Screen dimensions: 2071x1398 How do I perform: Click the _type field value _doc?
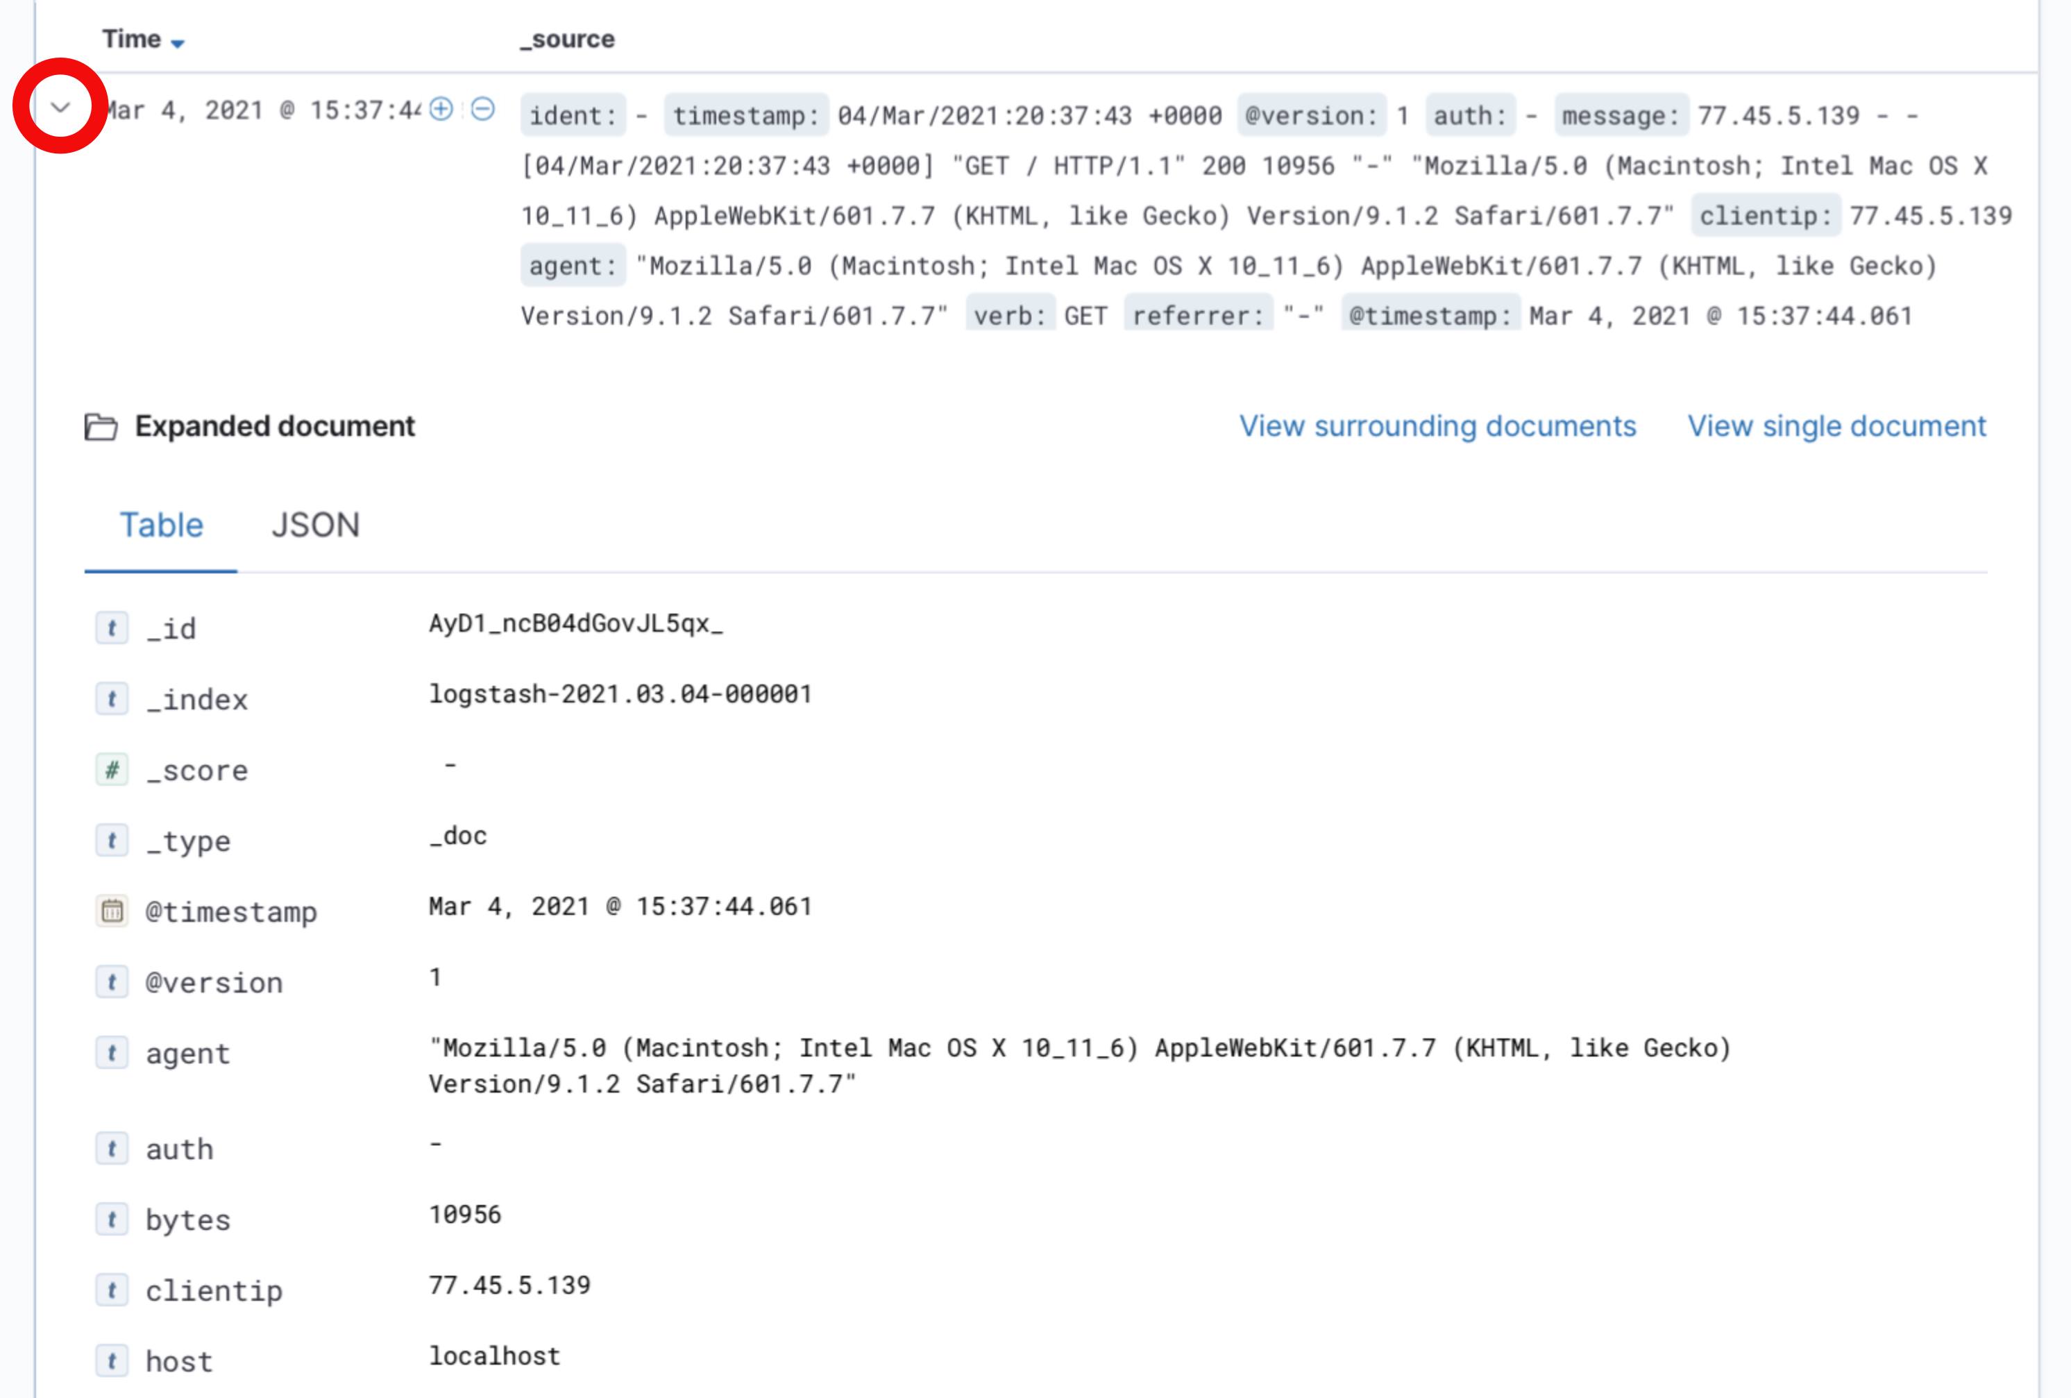point(460,836)
